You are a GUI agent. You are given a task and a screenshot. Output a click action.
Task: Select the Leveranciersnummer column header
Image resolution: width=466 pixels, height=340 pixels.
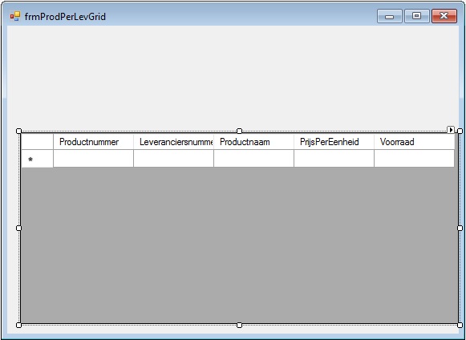tap(173, 142)
